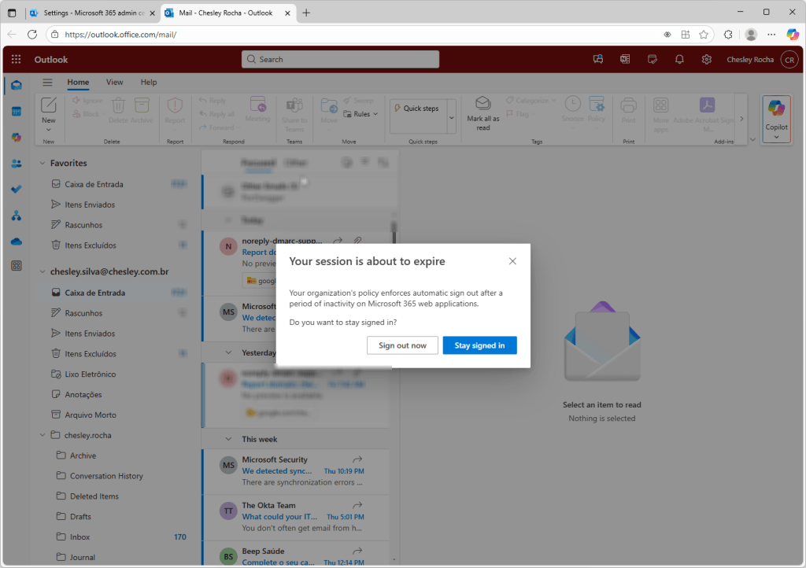Click the Stay signed in button
806x568 pixels.
point(479,345)
